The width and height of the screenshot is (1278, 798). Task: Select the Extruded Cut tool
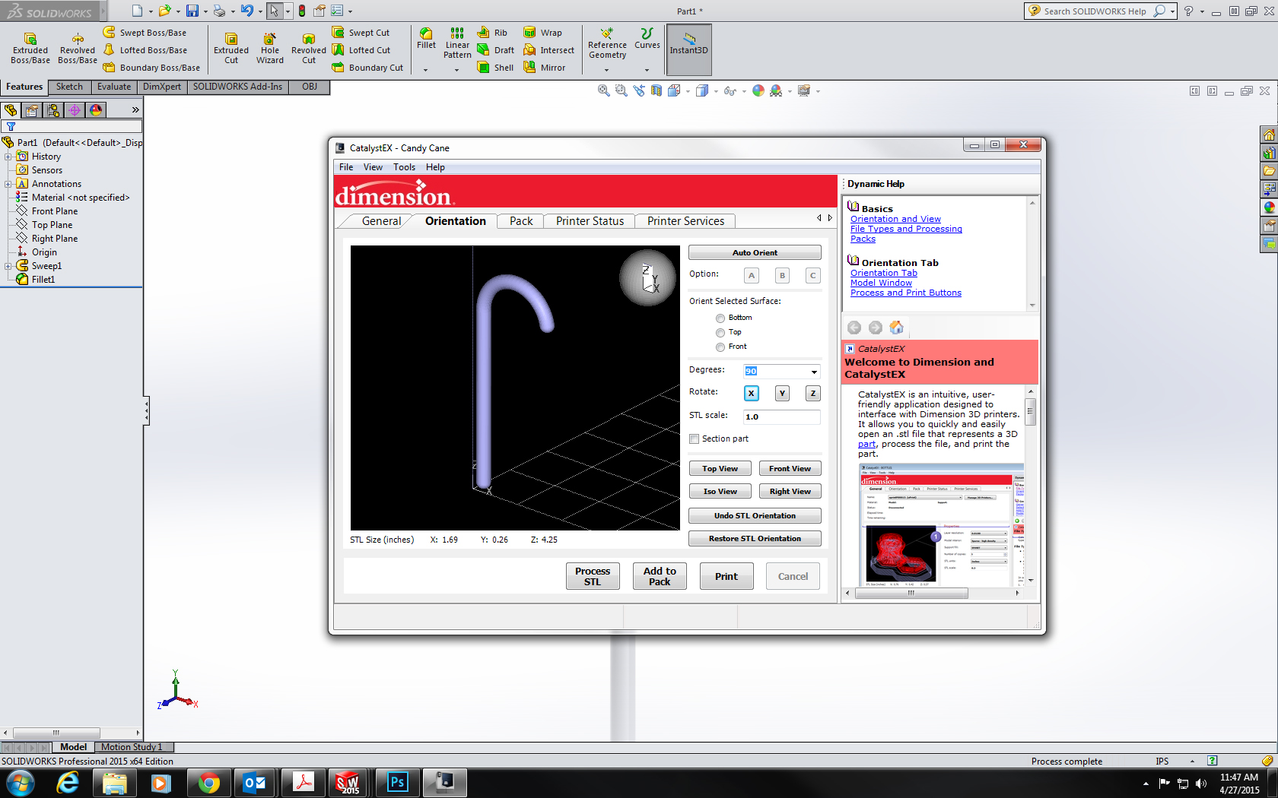pyautogui.click(x=231, y=49)
